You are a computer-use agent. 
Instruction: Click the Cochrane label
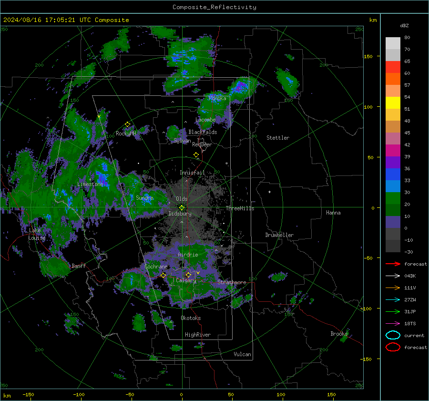tap(156, 267)
